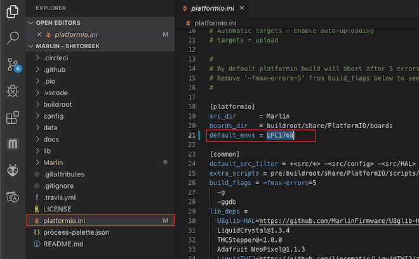Click boards_dir key on line 20
Viewport: 419px width, 259px height.
click(x=229, y=126)
